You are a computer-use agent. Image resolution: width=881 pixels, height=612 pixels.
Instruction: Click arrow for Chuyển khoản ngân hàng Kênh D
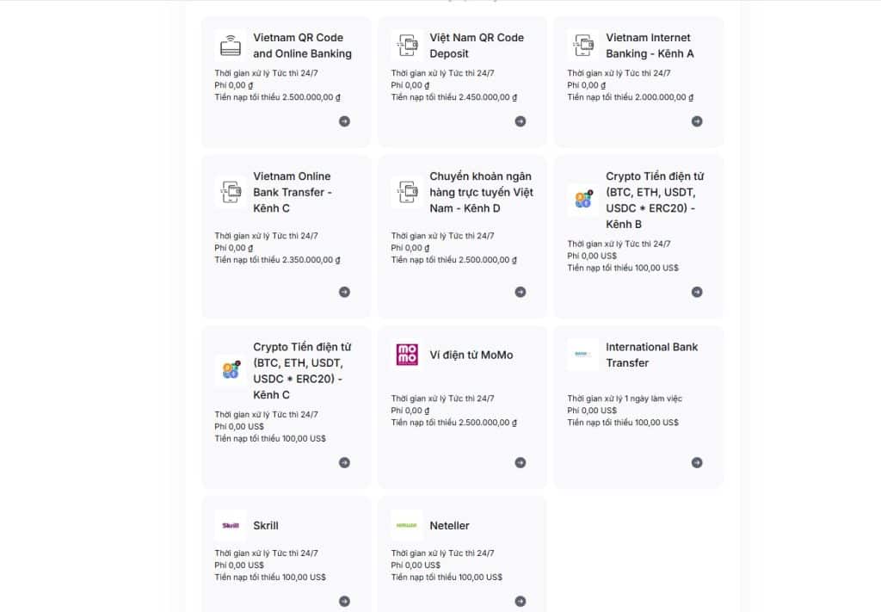click(521, 292)
